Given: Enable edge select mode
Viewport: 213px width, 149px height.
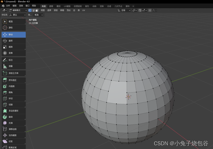Looking at the screenshot, I should click(34, 10).
